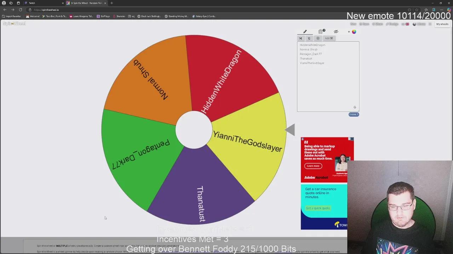Click the Entries: 5 count badge
The image size is (453, 254).
pos(354,114)
